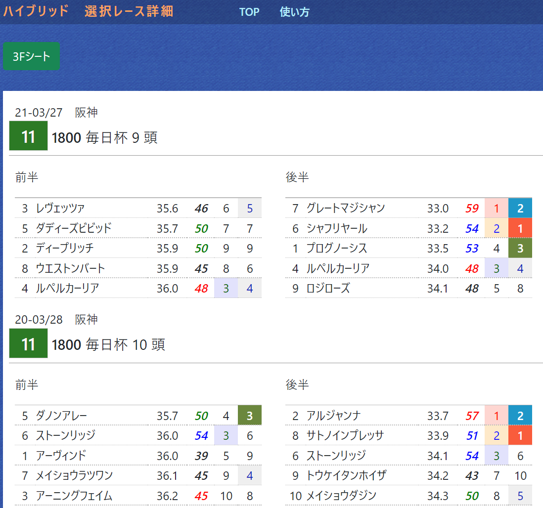
Task: Click the 39 index for アーヴィンド
Action: click(201, 456)
